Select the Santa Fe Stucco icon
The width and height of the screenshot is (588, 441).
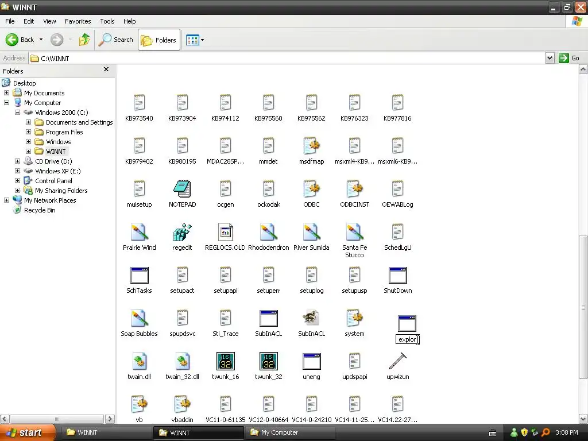click(x=354, y=232)
